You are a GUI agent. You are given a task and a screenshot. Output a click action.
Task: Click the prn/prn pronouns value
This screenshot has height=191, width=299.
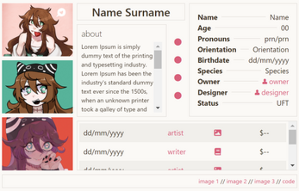click(276, 39)
